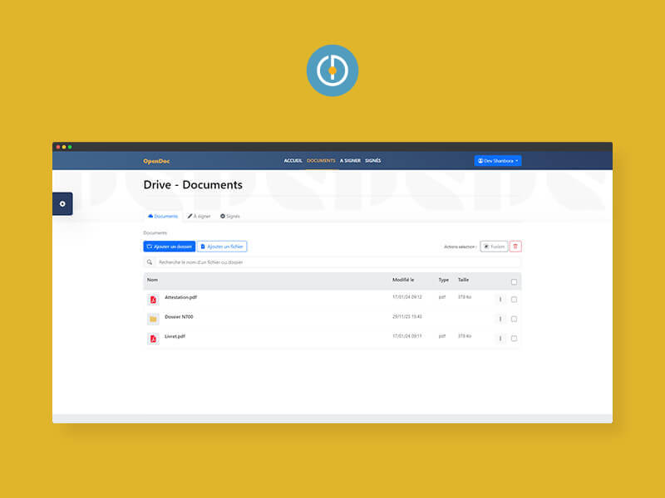Image resolution: width=665 pixels, height=498 pixels.
Task: Tick the select-all checkbox in the table header
Action: [514, 281]
